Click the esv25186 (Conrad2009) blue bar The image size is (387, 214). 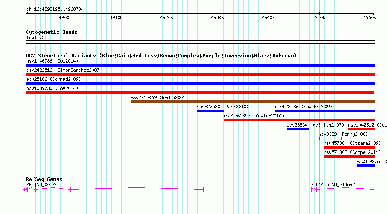pos(200,84)
